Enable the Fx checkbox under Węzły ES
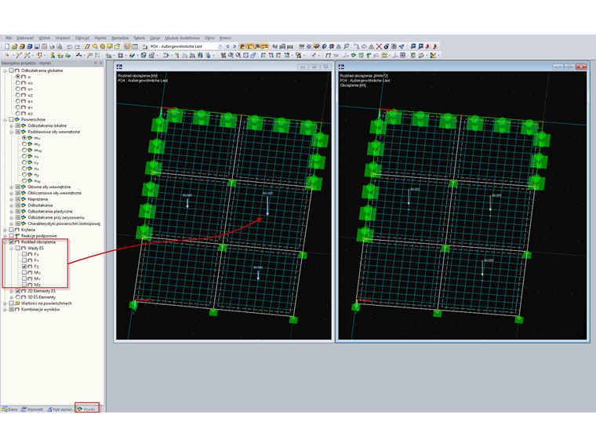Viewport: 596px width, 447px height. (x=24, y=254)
